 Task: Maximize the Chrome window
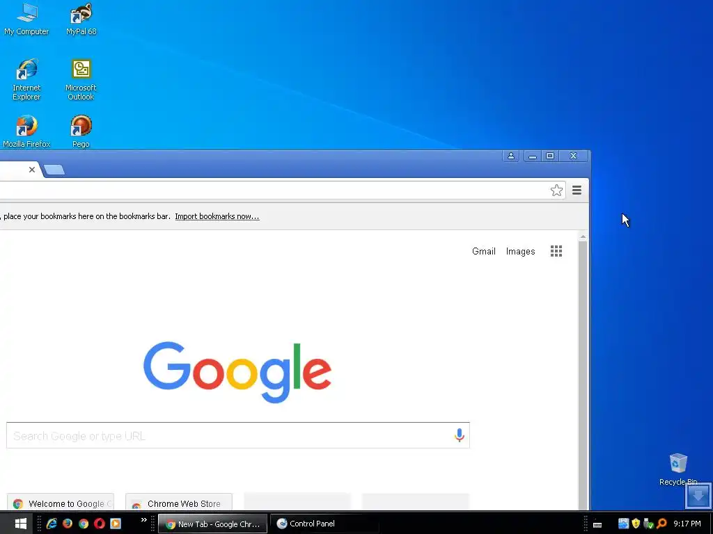550,156
